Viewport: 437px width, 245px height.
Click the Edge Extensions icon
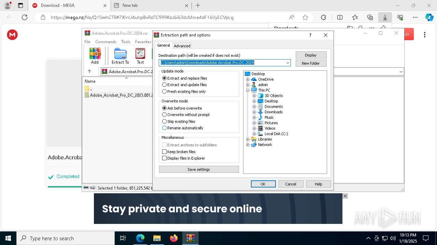coord(323,17)
